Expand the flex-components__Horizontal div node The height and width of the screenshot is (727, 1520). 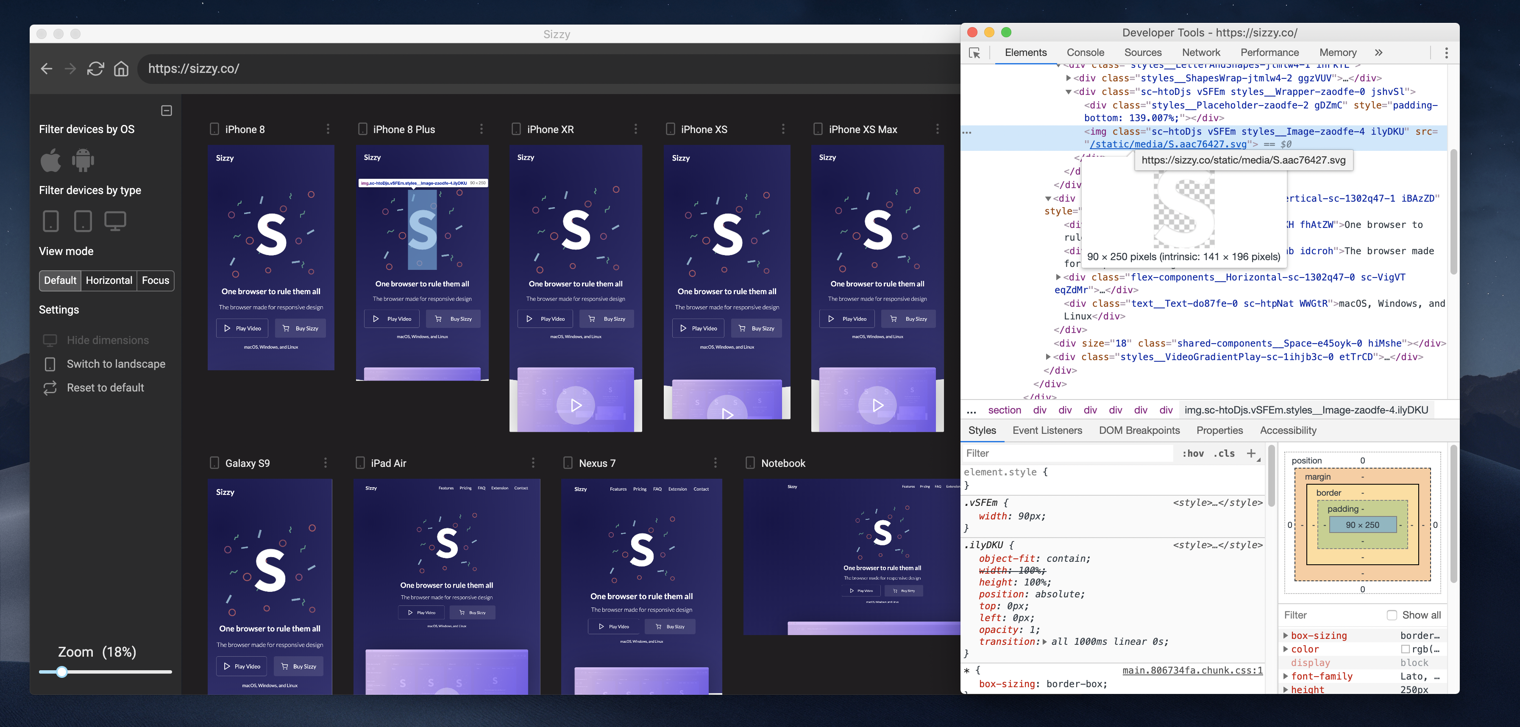tap(1058, 277)
